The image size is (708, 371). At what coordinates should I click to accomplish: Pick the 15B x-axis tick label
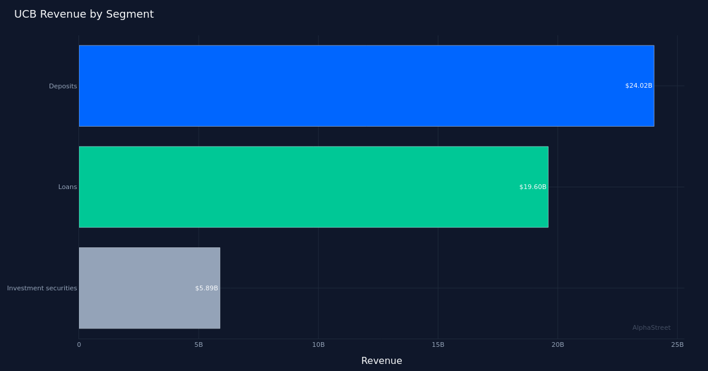point(438,345)
